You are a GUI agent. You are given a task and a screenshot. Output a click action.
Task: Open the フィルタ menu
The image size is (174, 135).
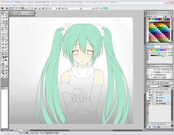pyautogui.click(x=54, y=5)
